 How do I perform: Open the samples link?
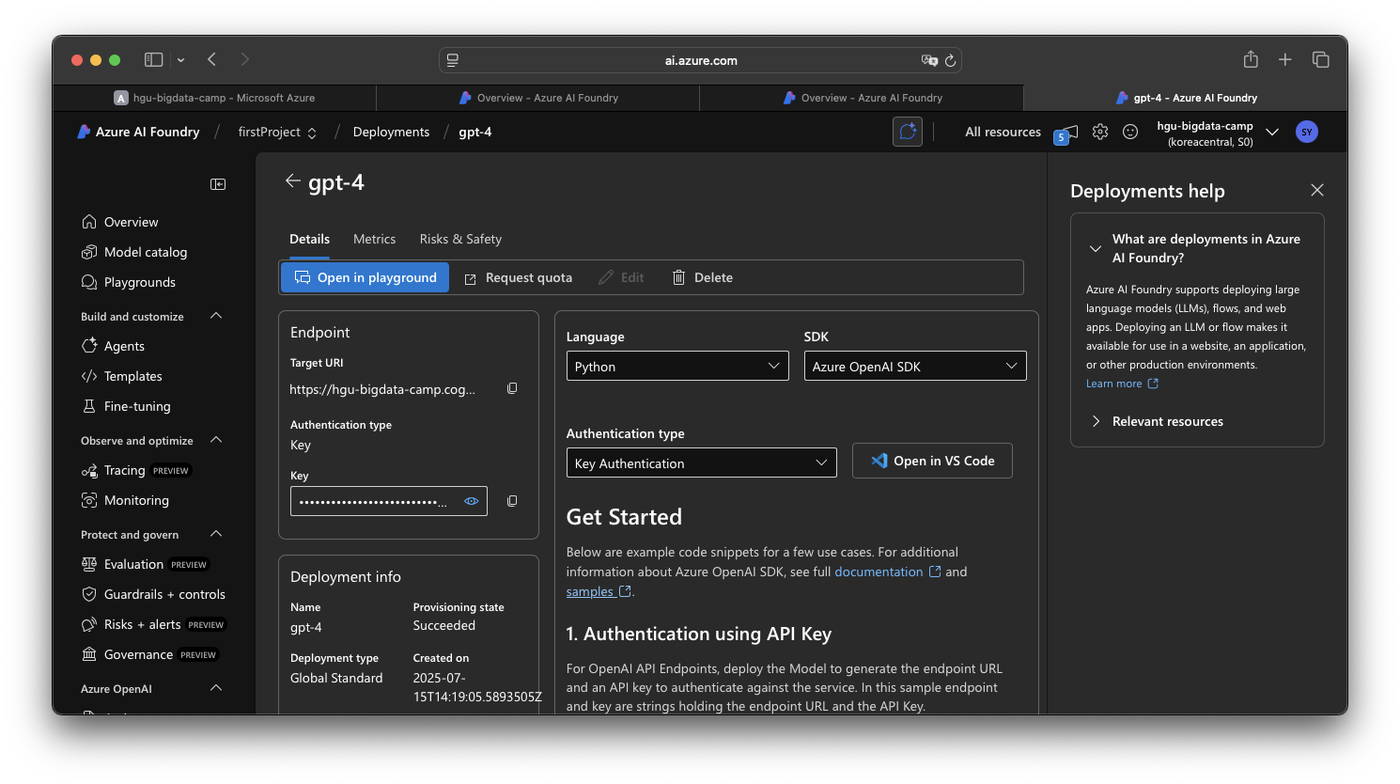pos(599,591)
